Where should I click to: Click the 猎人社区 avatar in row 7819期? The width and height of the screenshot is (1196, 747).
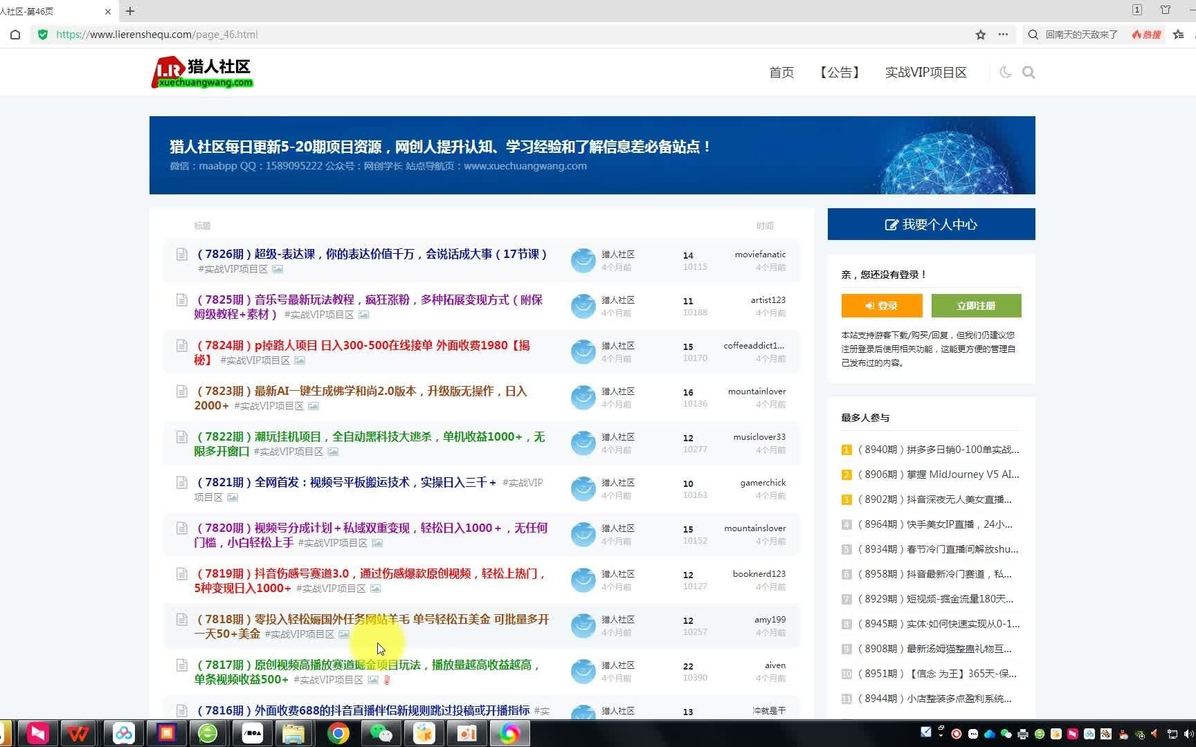[x=583, y=580]
